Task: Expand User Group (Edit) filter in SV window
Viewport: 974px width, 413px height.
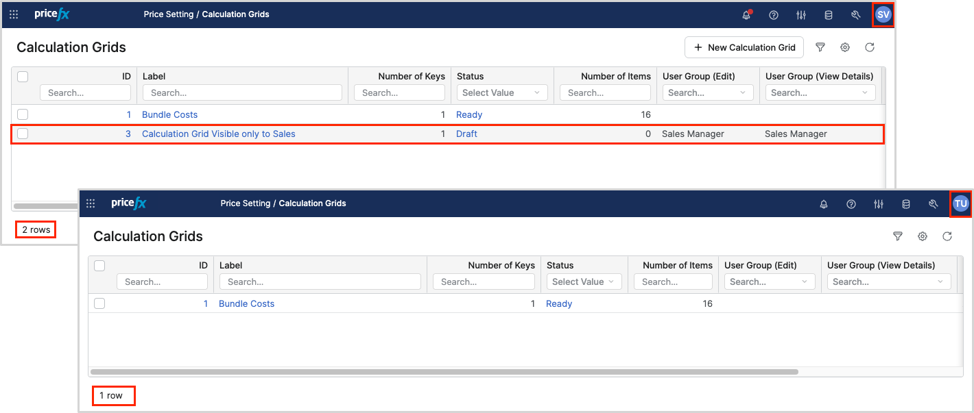Action: click(706, 93)
